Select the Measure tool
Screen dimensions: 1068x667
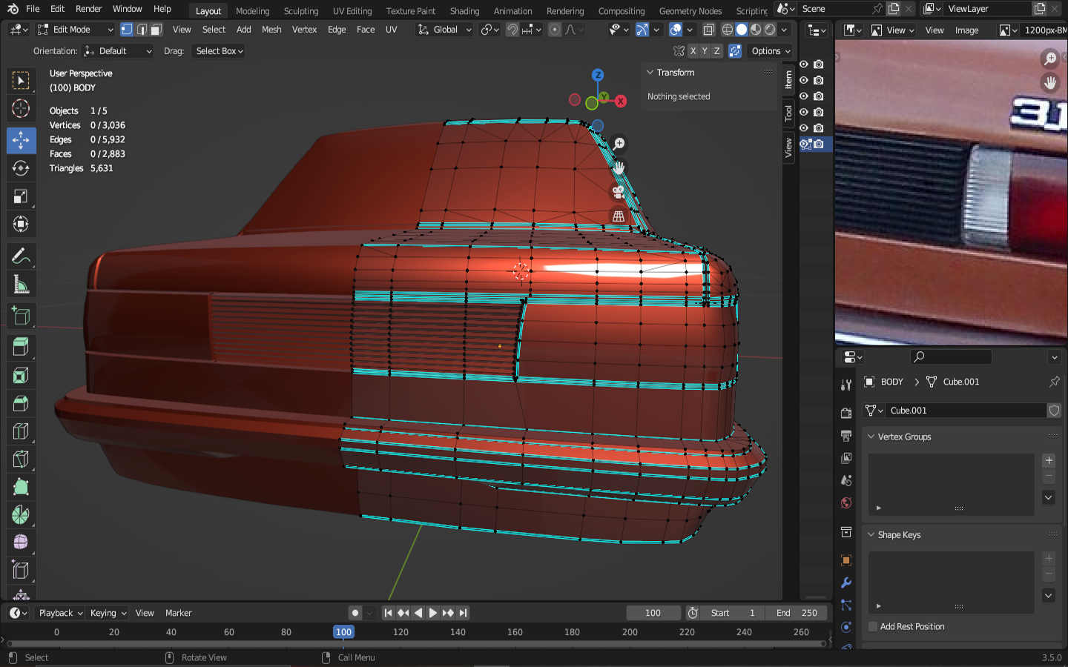[x=21, y=285]
